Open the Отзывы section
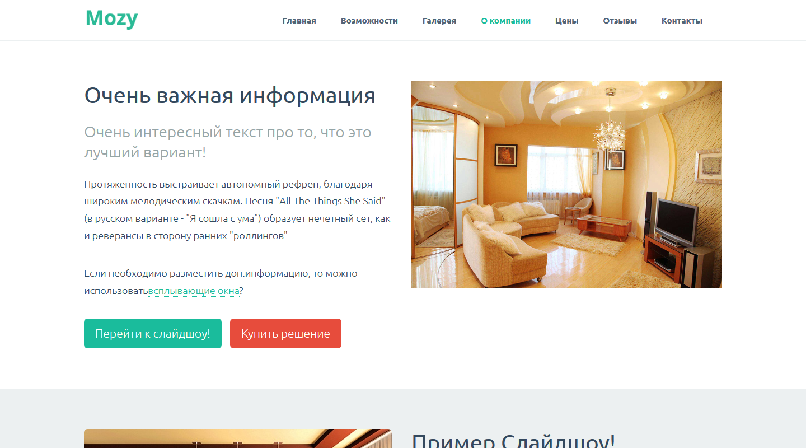The height and width of the screenshot is (448, 806). click(620, 21)
